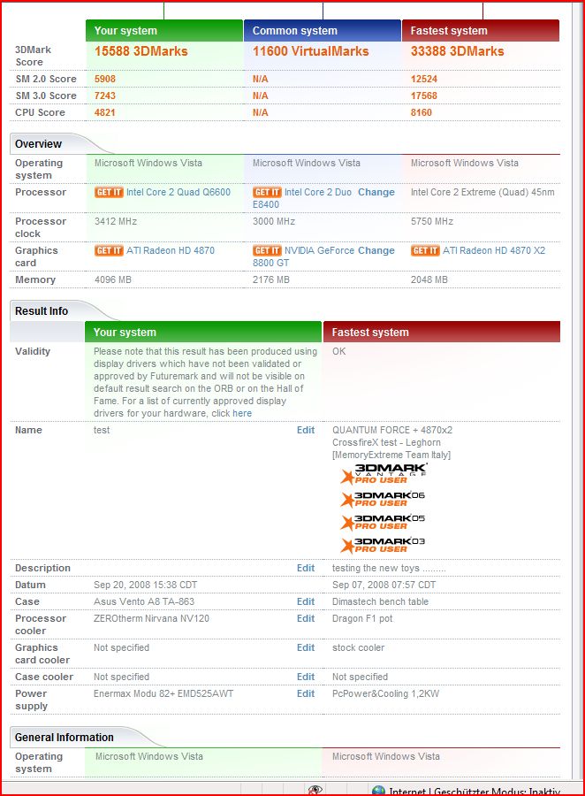
Task: Click the 'Common system' blue header
Action: [x=323, y=30]
